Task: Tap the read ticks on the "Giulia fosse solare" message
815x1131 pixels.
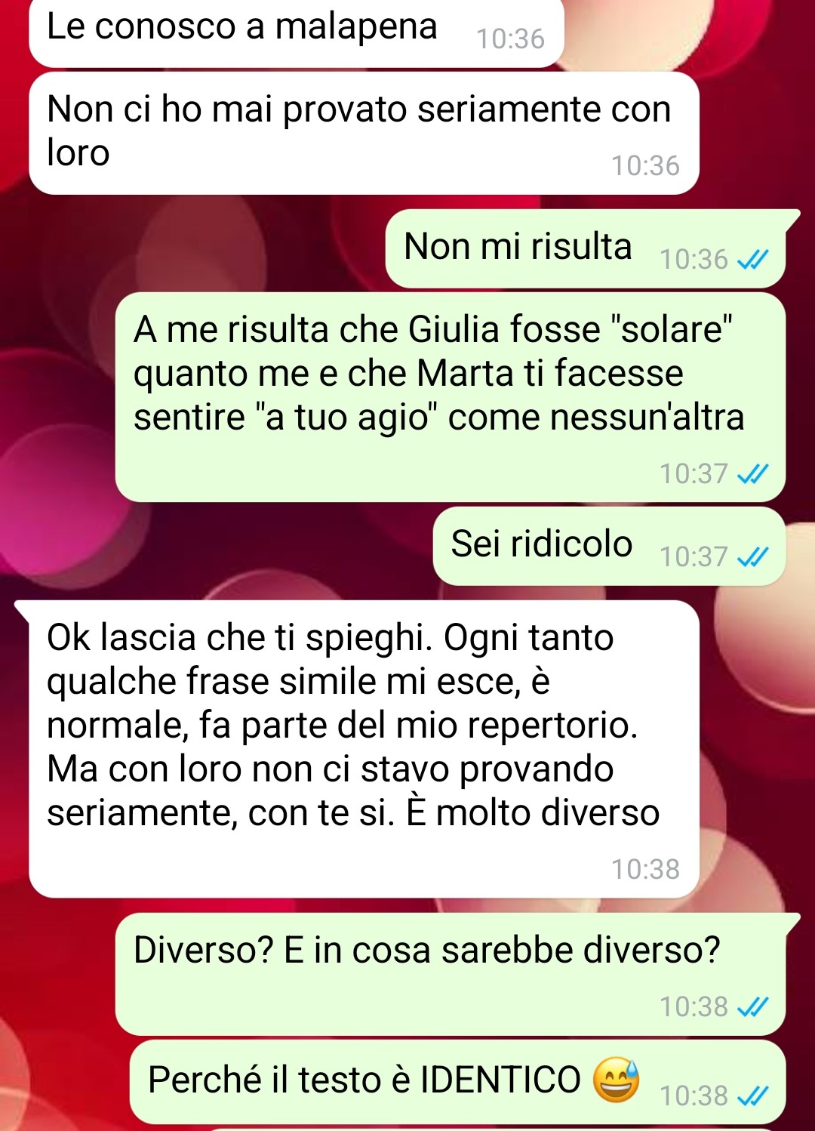Action: (x=752, y=474)
